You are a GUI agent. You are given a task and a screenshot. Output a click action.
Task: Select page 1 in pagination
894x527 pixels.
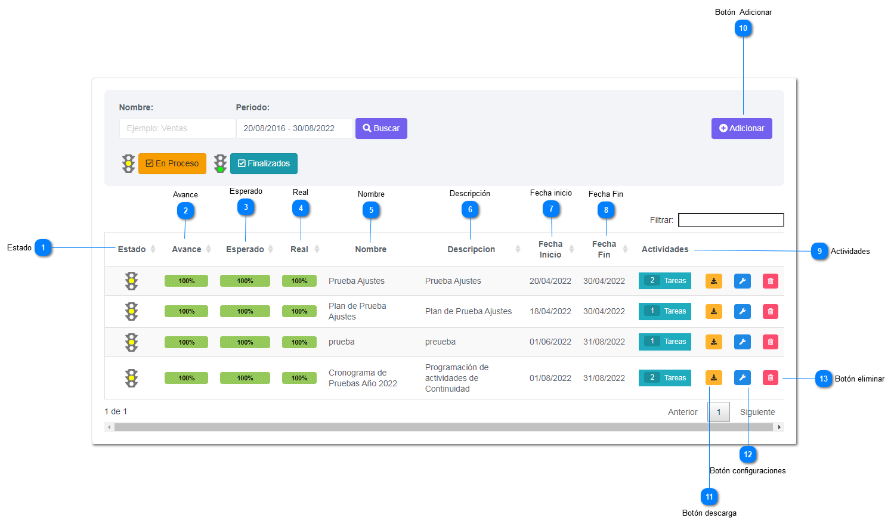point(719,412)
